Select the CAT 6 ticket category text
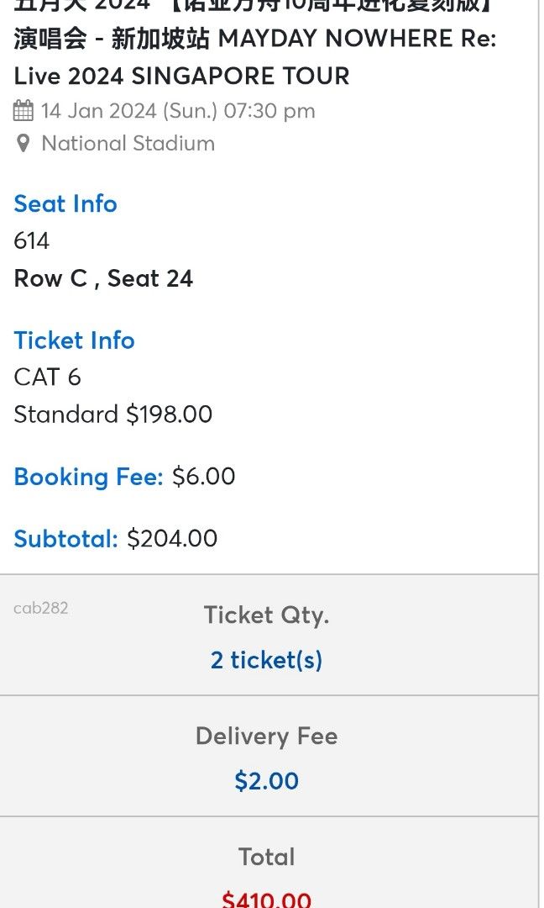Screen dimensions: 544x908 coord(46,377)
